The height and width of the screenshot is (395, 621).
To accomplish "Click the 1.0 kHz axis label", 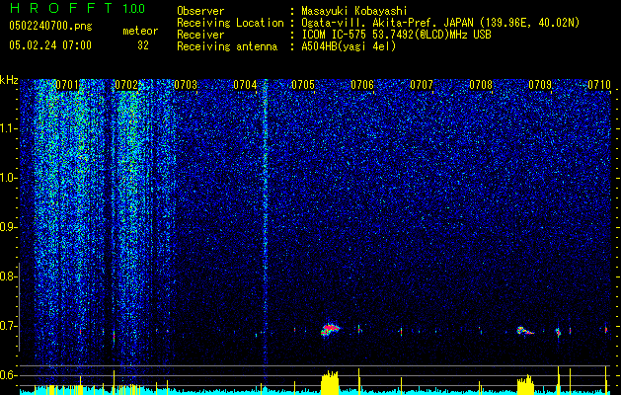I will click(9, 178).
